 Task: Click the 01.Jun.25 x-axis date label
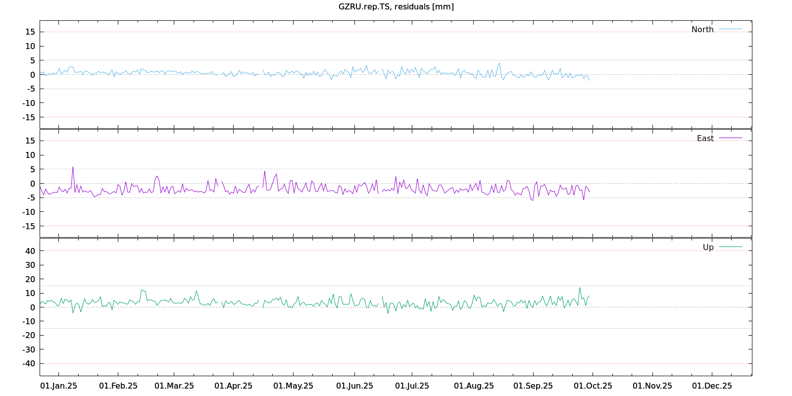coord(354,386)
